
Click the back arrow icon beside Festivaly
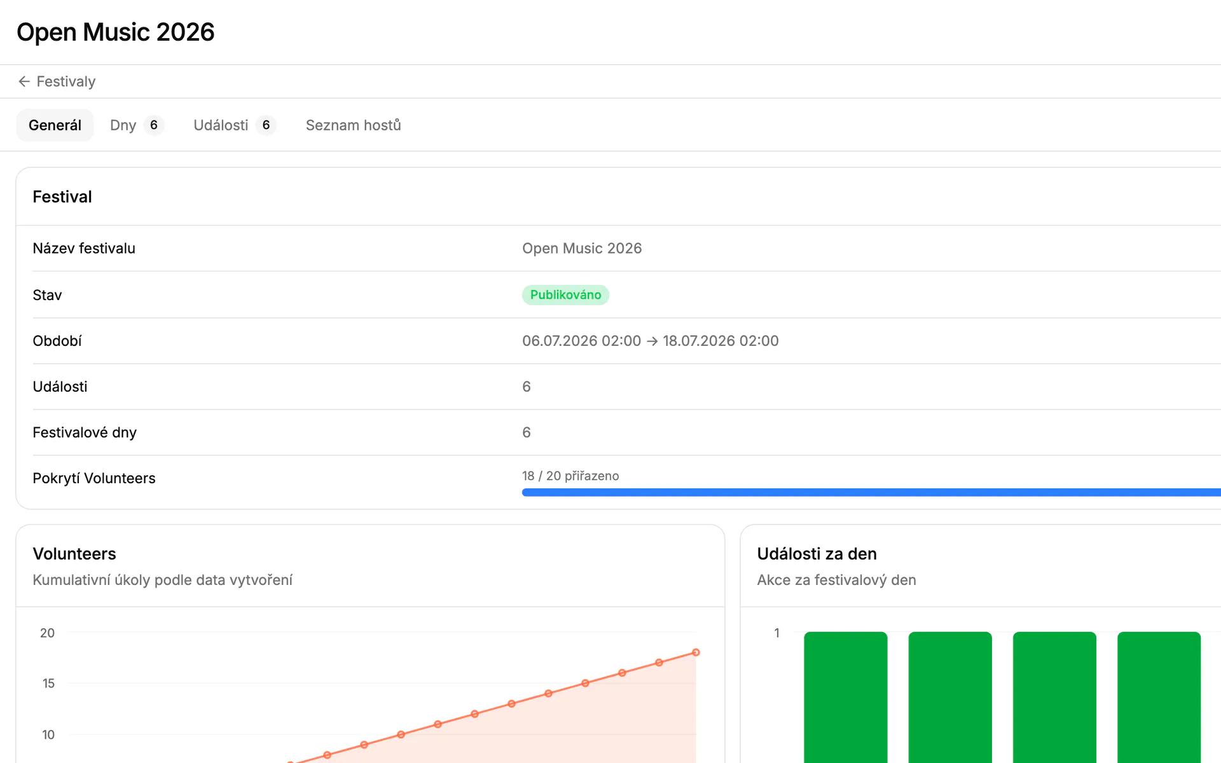(24, 81)
